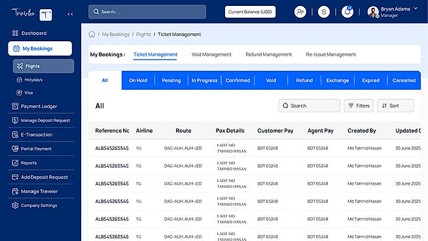The width and height of the screenshot is (428, 241).
Task: Click the Reports icon in sidebar
Action: click(x=15, y=163)
